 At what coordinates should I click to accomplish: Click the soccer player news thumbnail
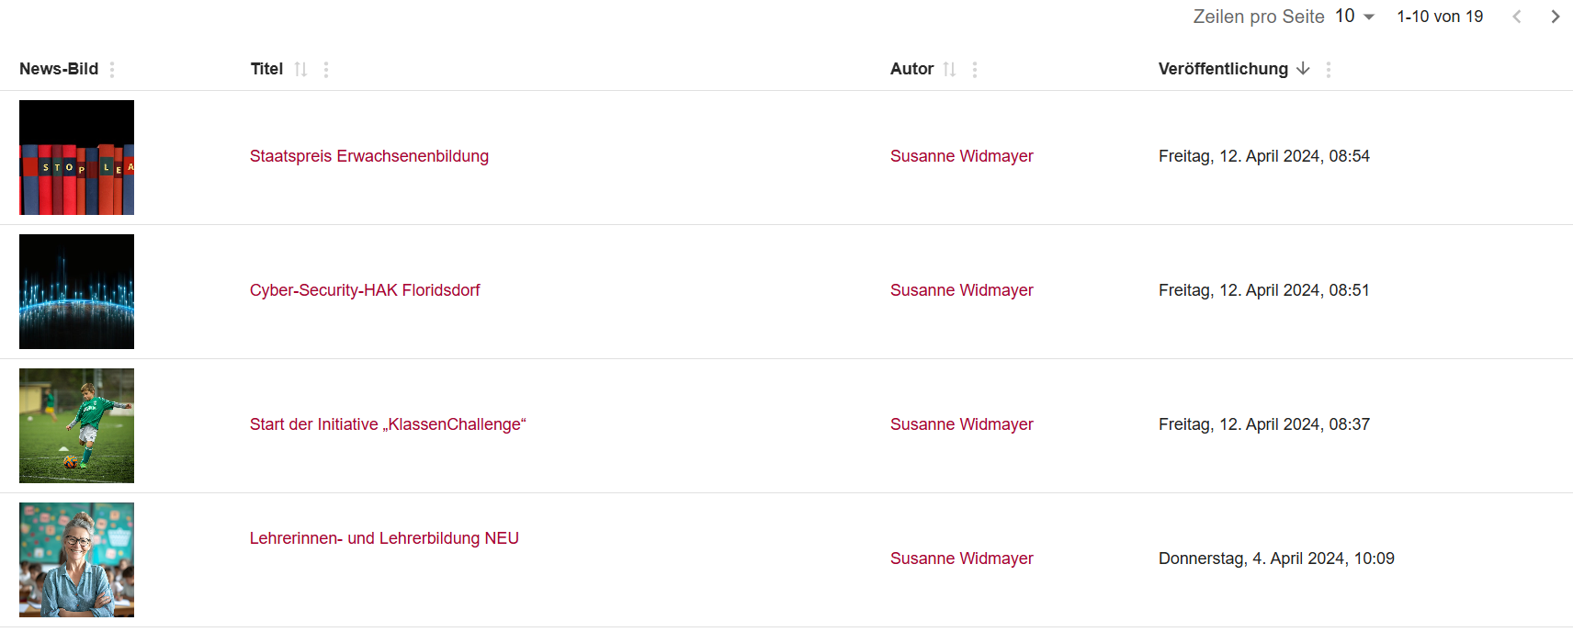[76, 425]
